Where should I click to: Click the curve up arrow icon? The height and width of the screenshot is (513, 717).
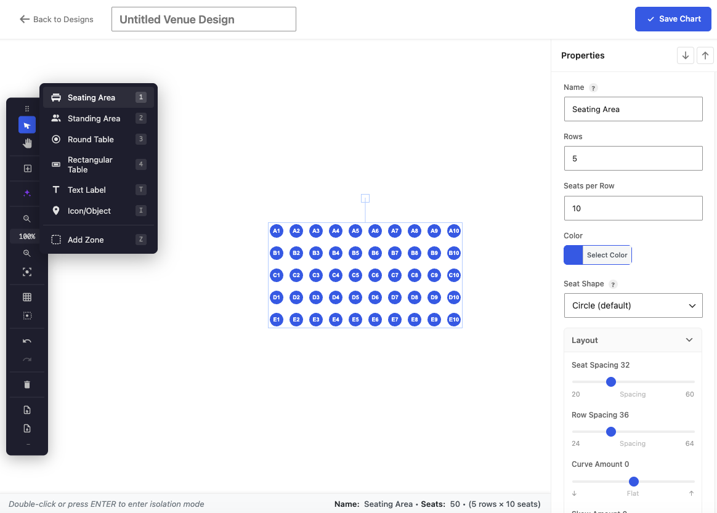[691, 493]
